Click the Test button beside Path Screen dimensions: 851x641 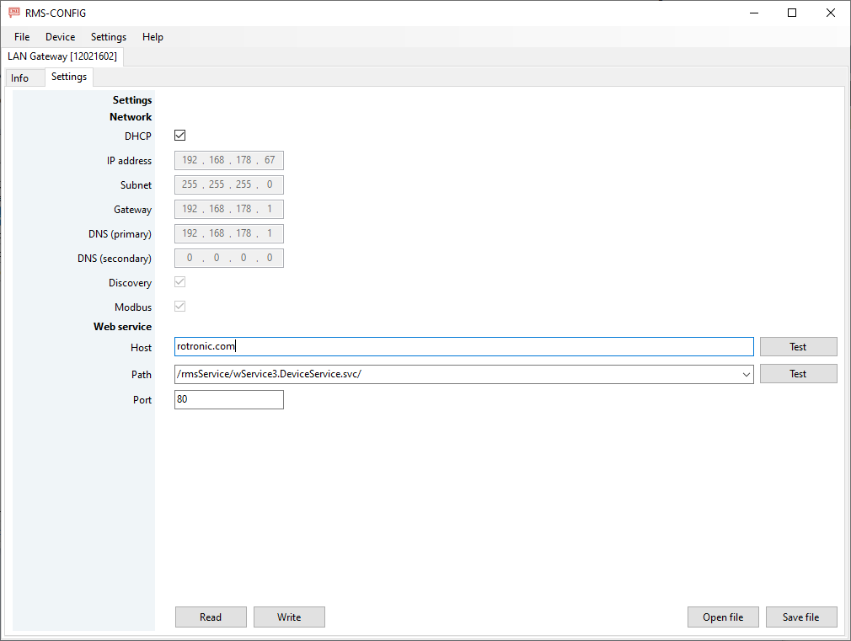pos(799,374)
